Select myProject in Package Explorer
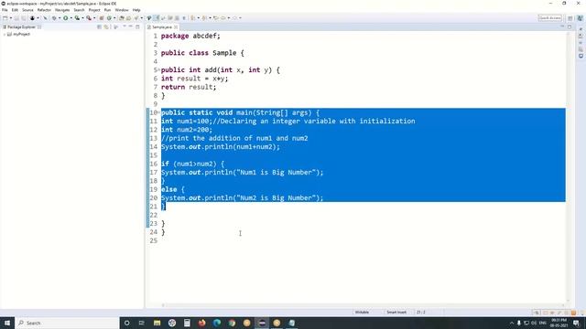Image resolution: width=586 pixels, height=329 pixels. [21, 34]
